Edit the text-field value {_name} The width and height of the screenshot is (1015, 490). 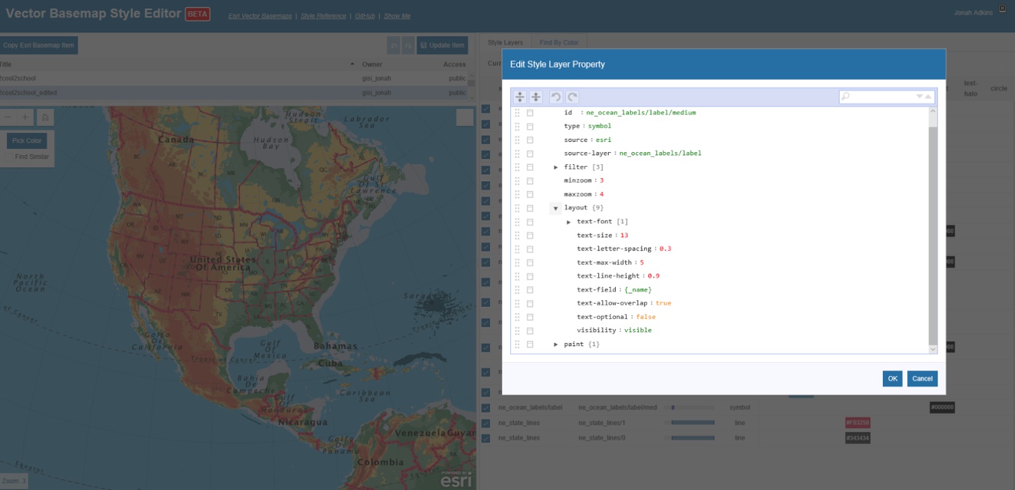pyautogui.click(x=638, y=290)
